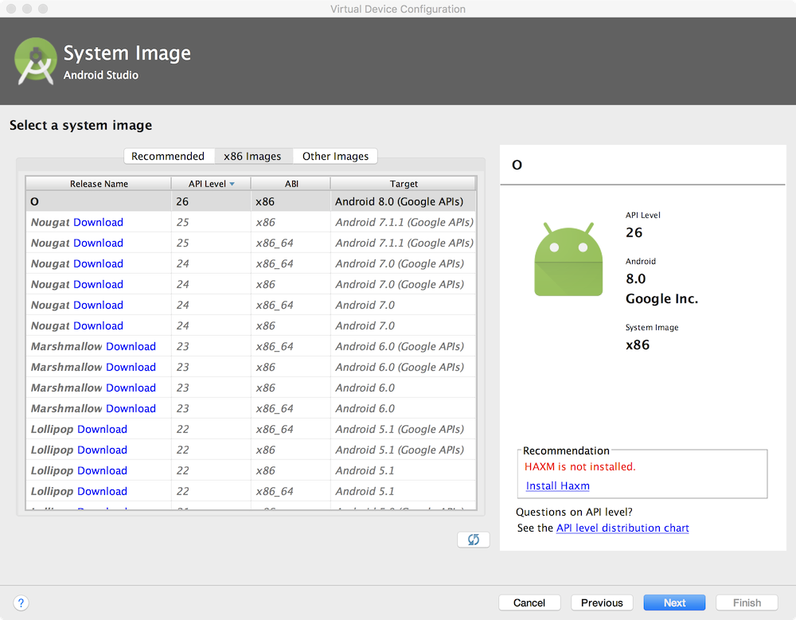Download Nougat API 25 x86_64 image
Viewport: 796px width, 620px height.
point(98,243)
